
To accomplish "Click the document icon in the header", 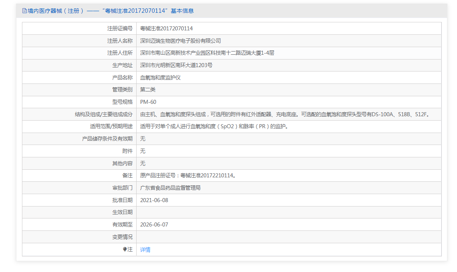I will (x=24, y=11).
